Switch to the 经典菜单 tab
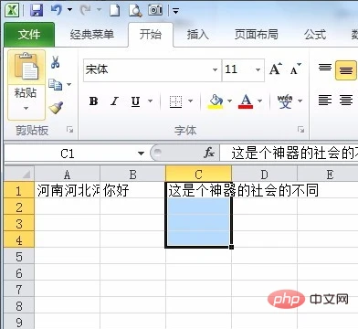The image size is (358, 329). [92, 35]
